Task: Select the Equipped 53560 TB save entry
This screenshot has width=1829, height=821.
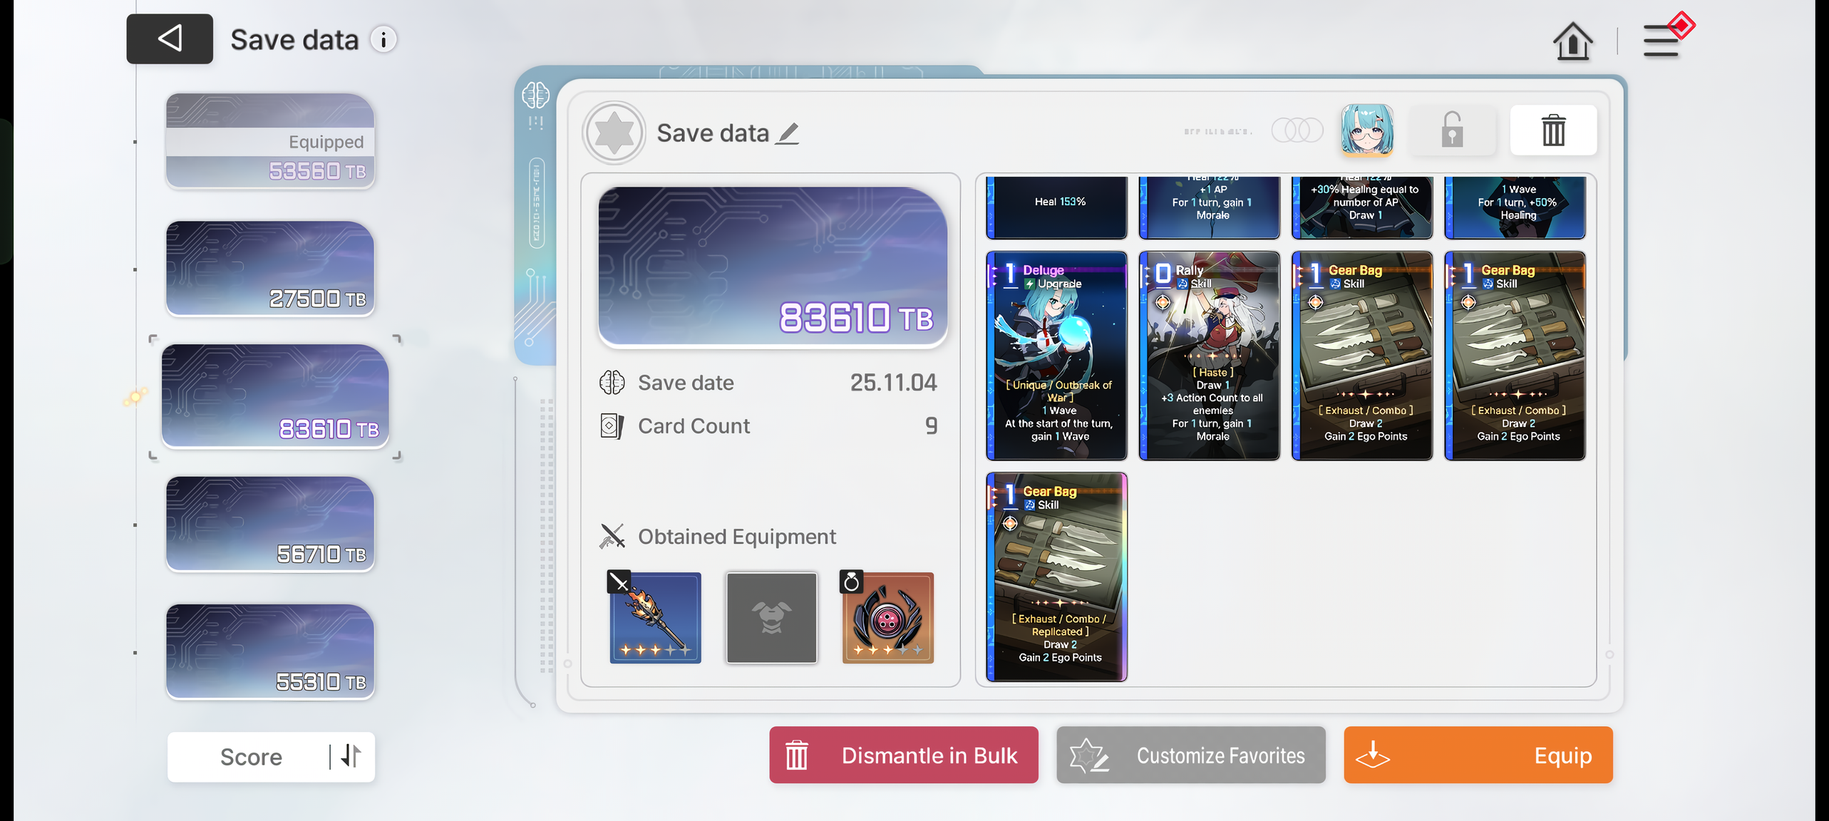Action: (x=270, y=140)
